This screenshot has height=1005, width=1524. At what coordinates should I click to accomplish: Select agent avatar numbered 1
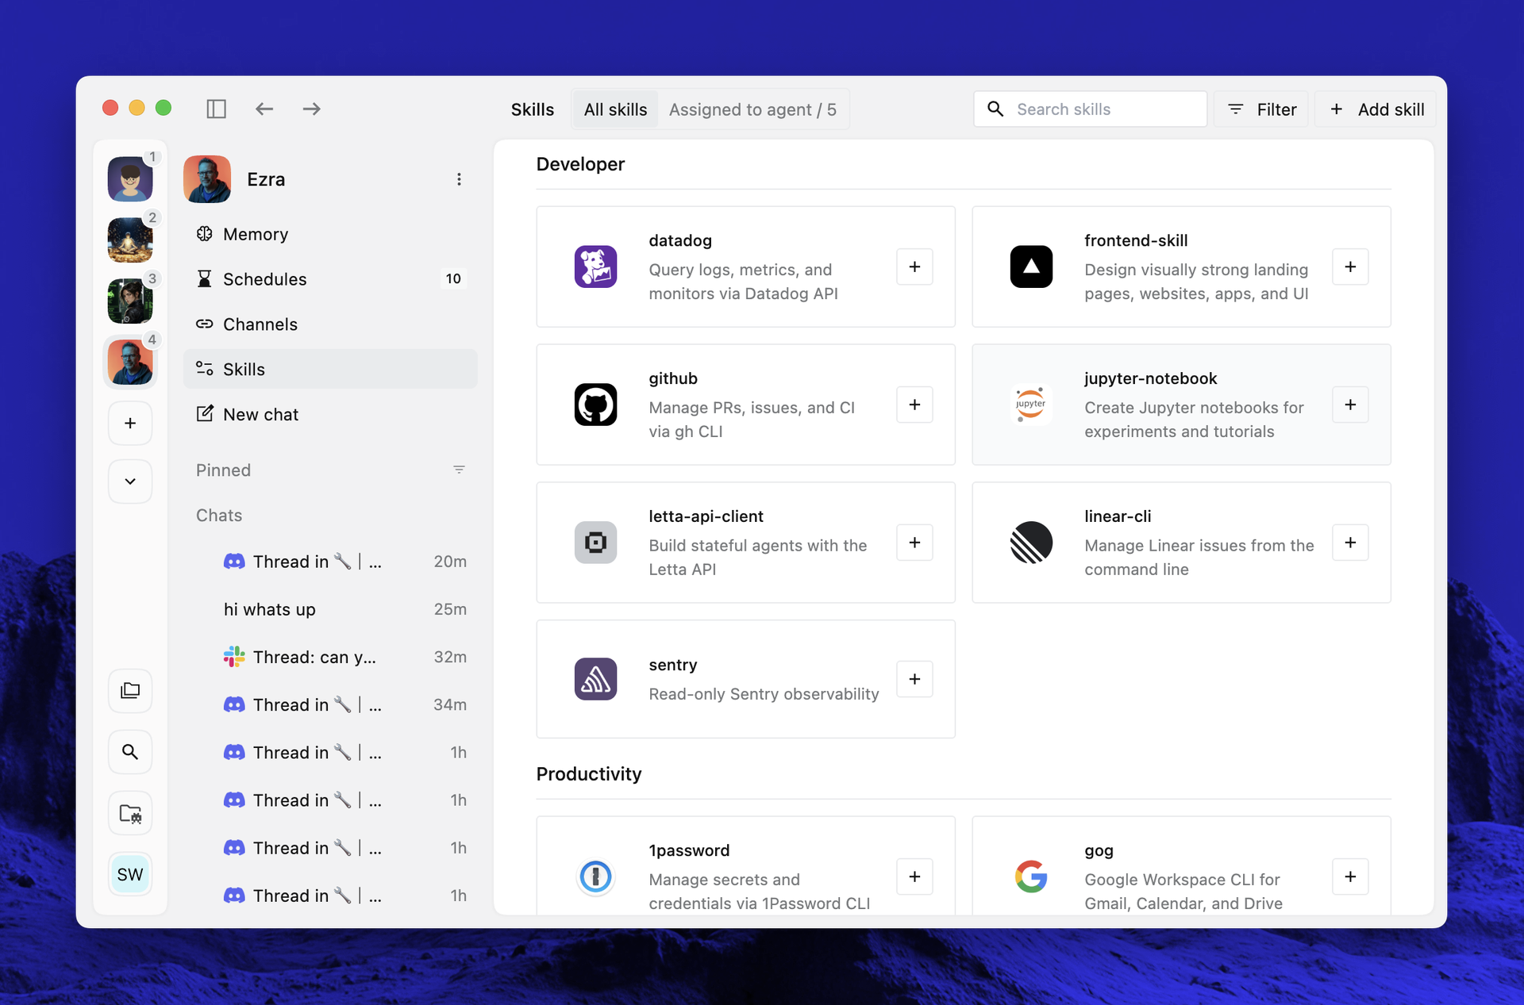130,178
